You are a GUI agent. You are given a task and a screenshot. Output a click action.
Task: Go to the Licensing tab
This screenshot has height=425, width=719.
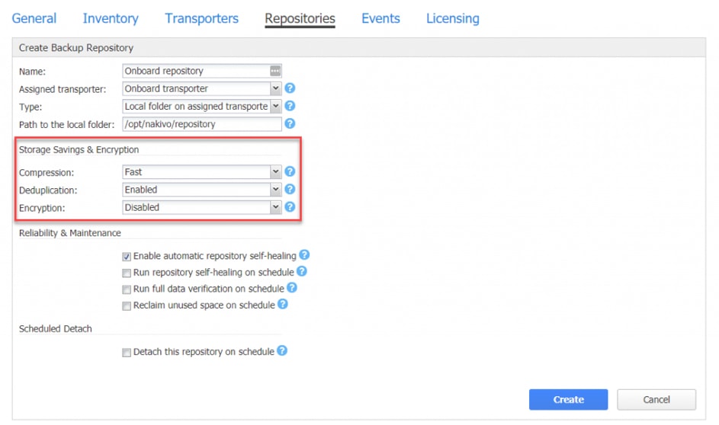click(x=453, y=18)
